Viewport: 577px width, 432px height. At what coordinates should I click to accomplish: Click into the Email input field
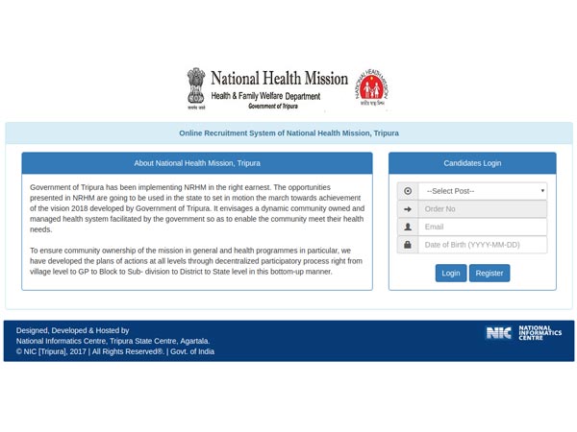(483, 228)
